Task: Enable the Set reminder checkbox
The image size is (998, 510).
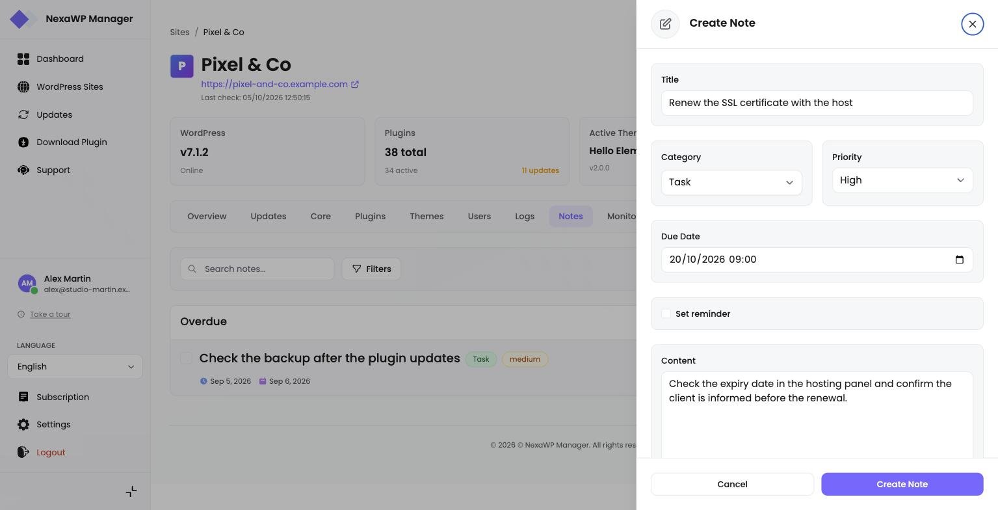Action: pyautogui.click(x=666, y=314)
